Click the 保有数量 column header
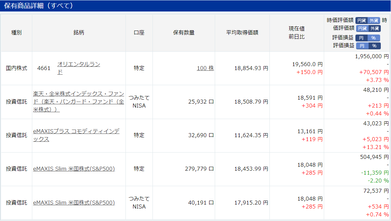This screenshot has width=391, height=221. [184, 33]
